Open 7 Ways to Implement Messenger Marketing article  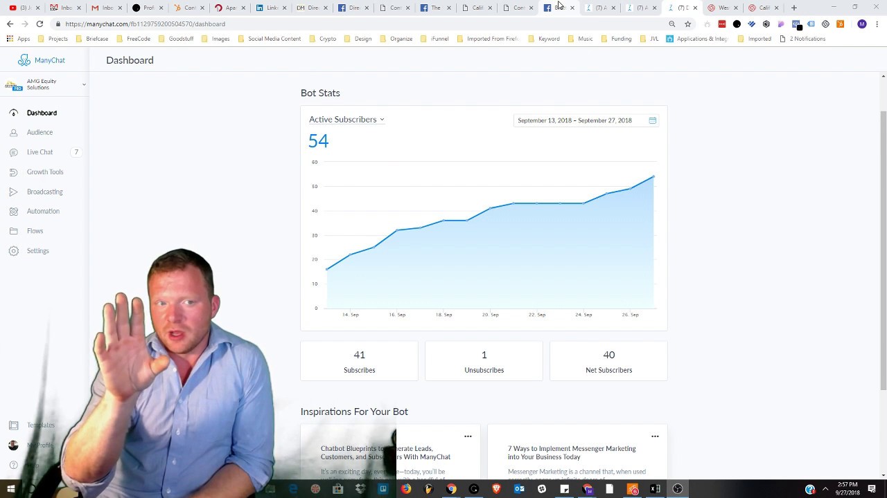tap(572, 453)
